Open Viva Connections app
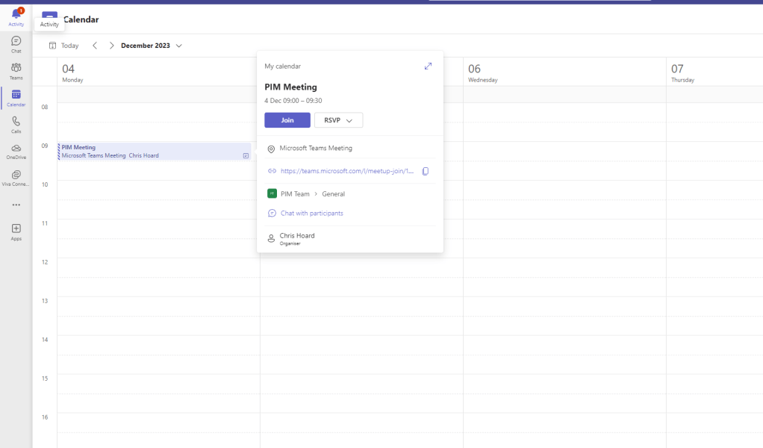Screen dimensions: 763x448 tap(16, 178)
